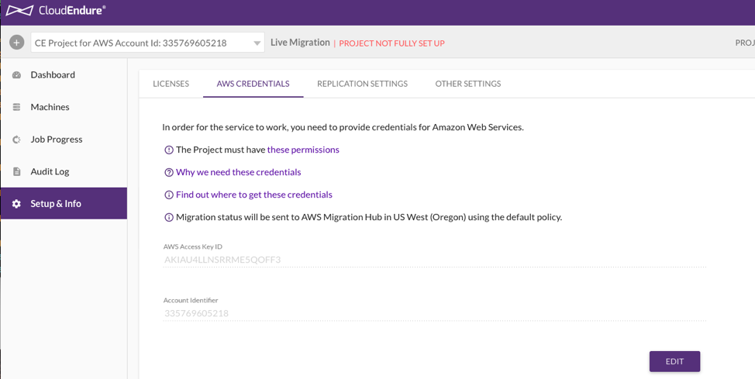
Task: Click the Account Identifier field
Action: (x=434, y=313)
